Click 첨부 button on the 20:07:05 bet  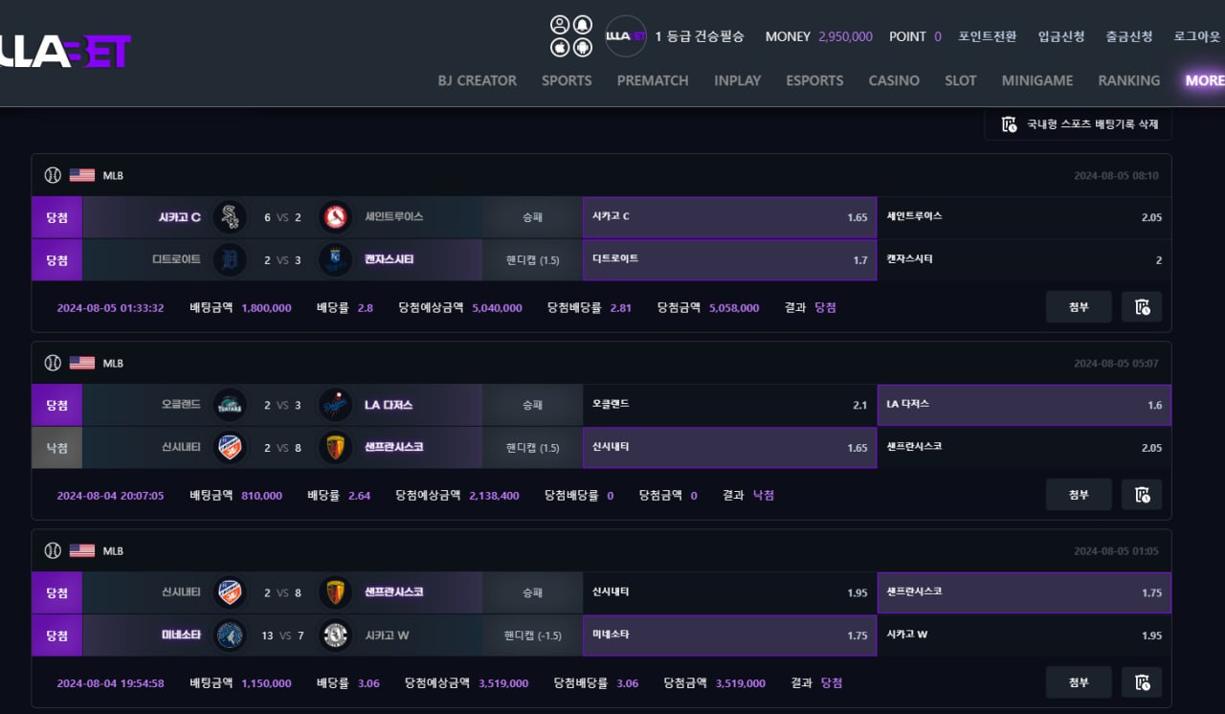pyautogui.click(x=1079, y=495)
